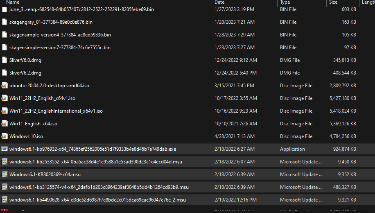Click the june_3 bin file icon
Screen dimensions: 375x213
pos(5,9)
